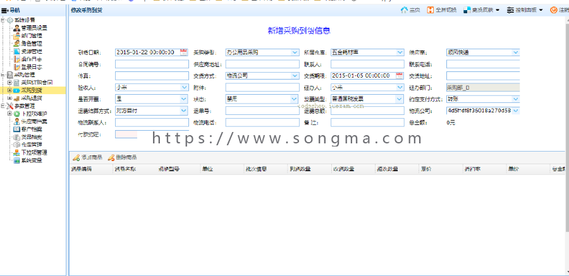
Task: Click the 删除商品 delete-goods button
Action: (x=122, y=158)
